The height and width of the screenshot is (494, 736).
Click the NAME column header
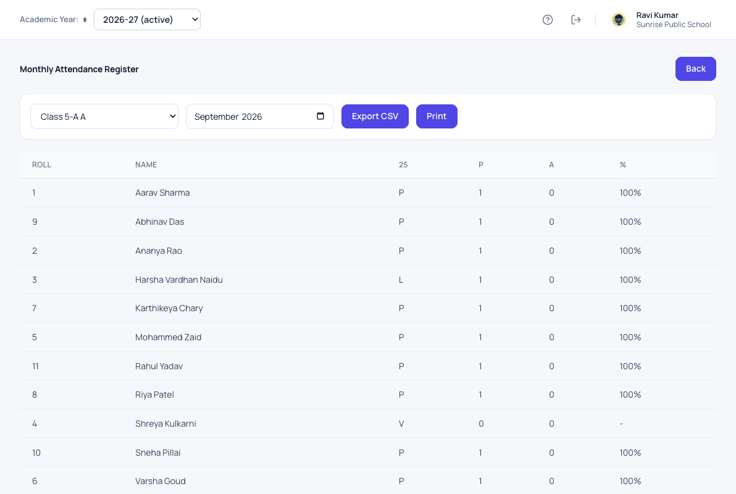(x=146, y=165)
